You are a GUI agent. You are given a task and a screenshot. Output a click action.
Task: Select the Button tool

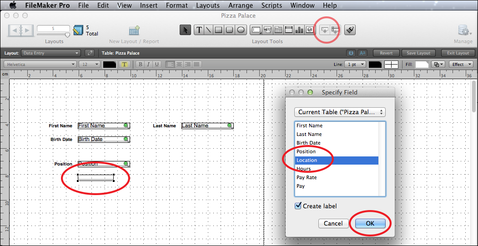point(267,30)
